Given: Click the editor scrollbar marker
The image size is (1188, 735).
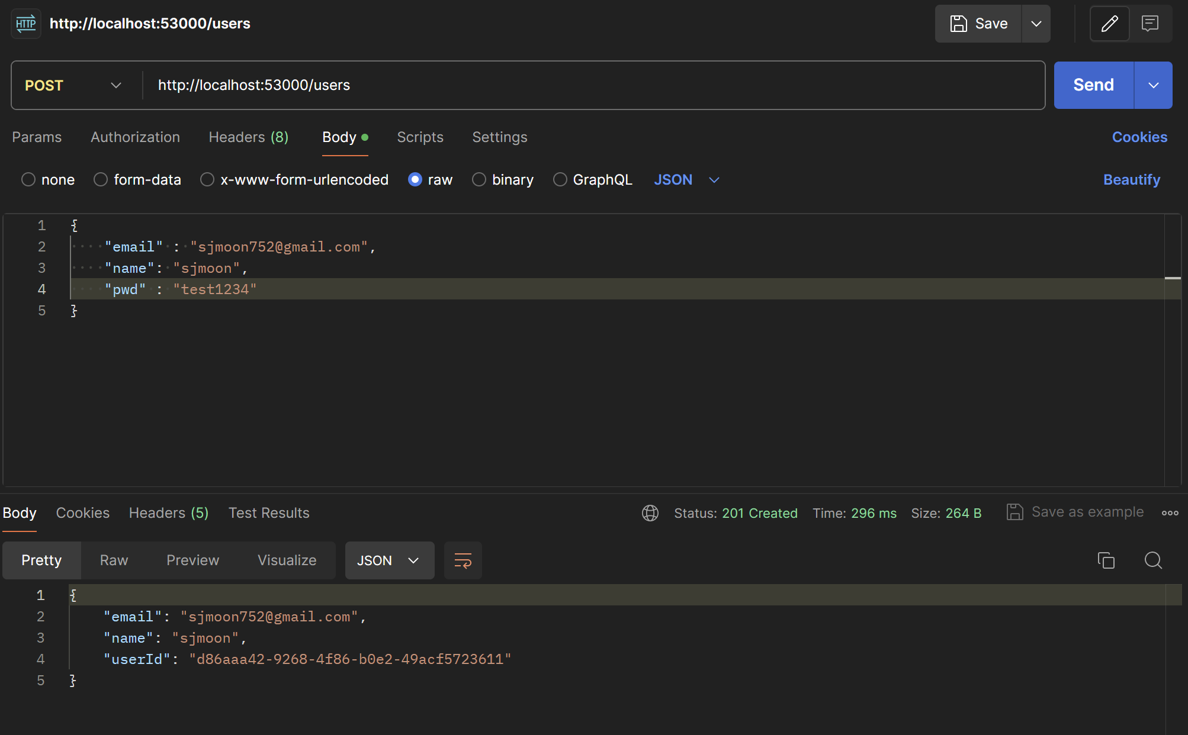Looking at the screenshot, I should (1173, 278).
